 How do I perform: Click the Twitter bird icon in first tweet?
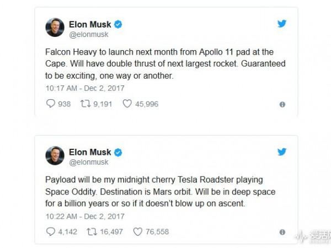tap(282, 24)
